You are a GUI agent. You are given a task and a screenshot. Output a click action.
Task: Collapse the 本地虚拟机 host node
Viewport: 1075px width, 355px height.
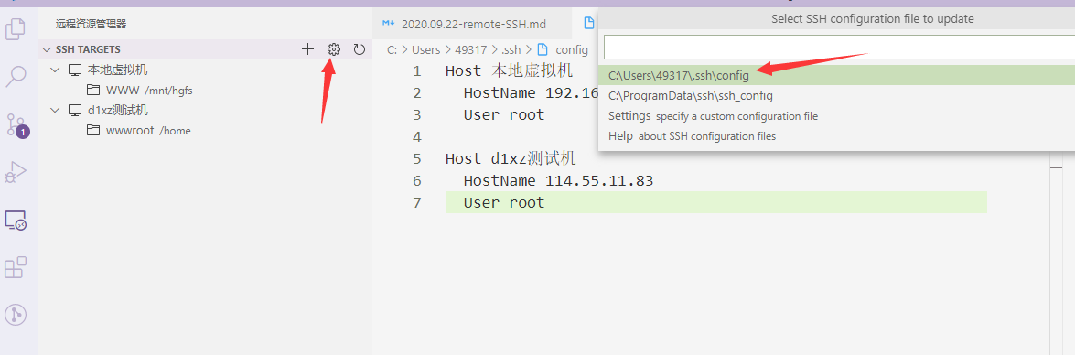point(55,70)
